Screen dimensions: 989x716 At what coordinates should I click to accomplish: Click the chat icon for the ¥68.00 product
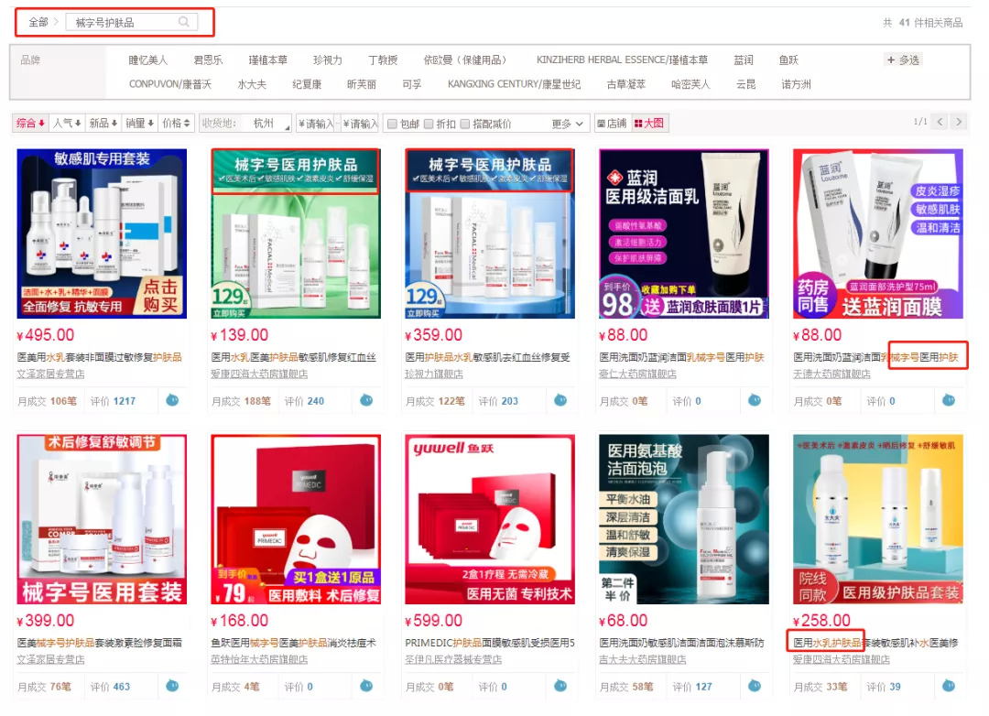(755, 686)
